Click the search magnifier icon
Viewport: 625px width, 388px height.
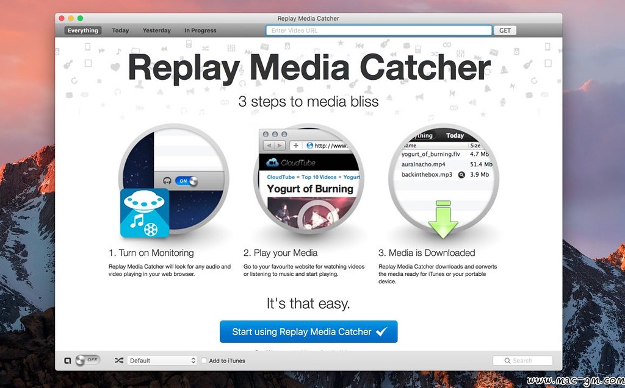click(x=507, y=361)
